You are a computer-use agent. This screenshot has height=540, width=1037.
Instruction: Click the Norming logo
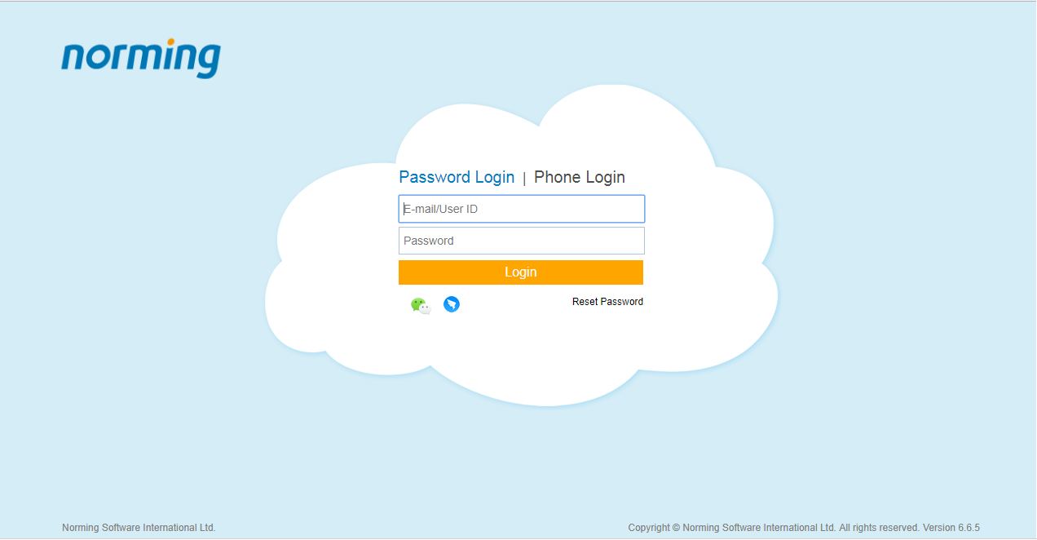point(141,58)
